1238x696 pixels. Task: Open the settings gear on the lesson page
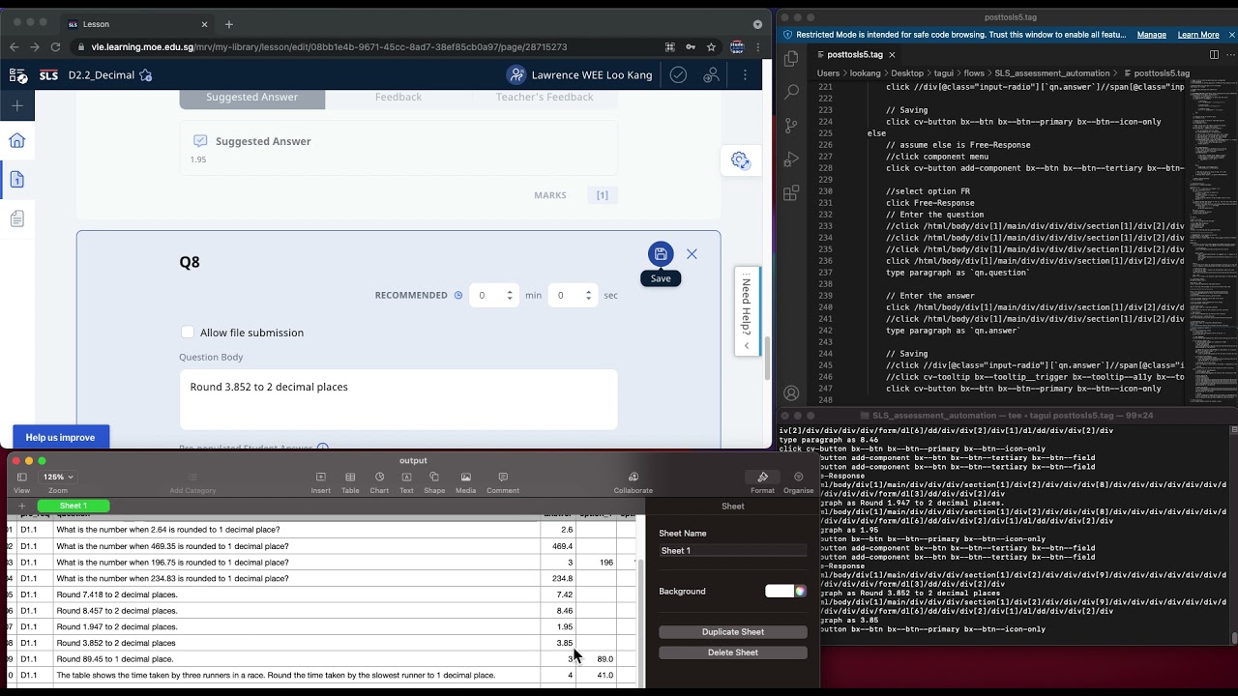click(740, 160)
